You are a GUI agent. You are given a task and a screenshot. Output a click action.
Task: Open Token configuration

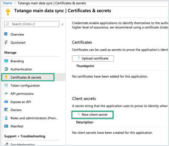click(x=25, y=86)
